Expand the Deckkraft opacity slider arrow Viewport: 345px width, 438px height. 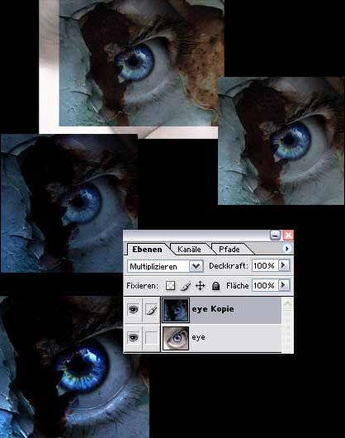click(x=284, y=265)
